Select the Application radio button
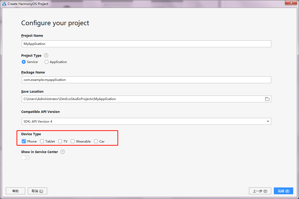 coord(46,62)
